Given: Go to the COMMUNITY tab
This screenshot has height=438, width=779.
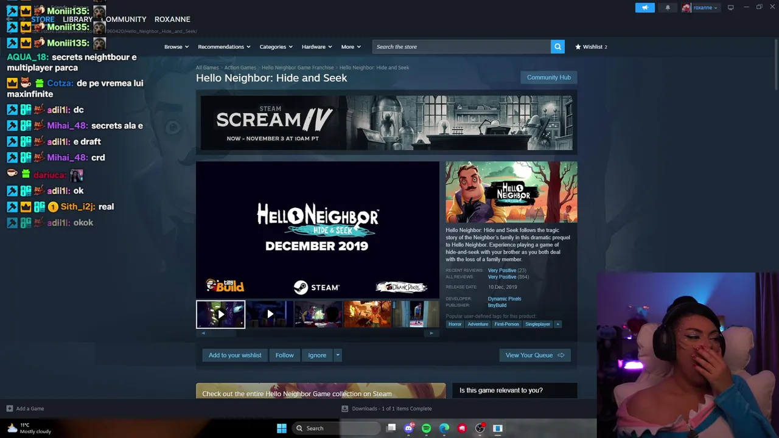Looking at the screenshot, I should coord(125,19).
